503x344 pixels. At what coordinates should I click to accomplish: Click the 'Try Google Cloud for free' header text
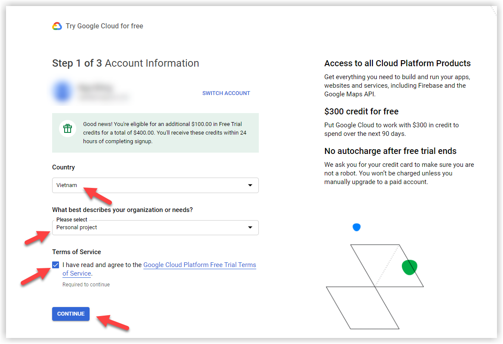[104, 26]
